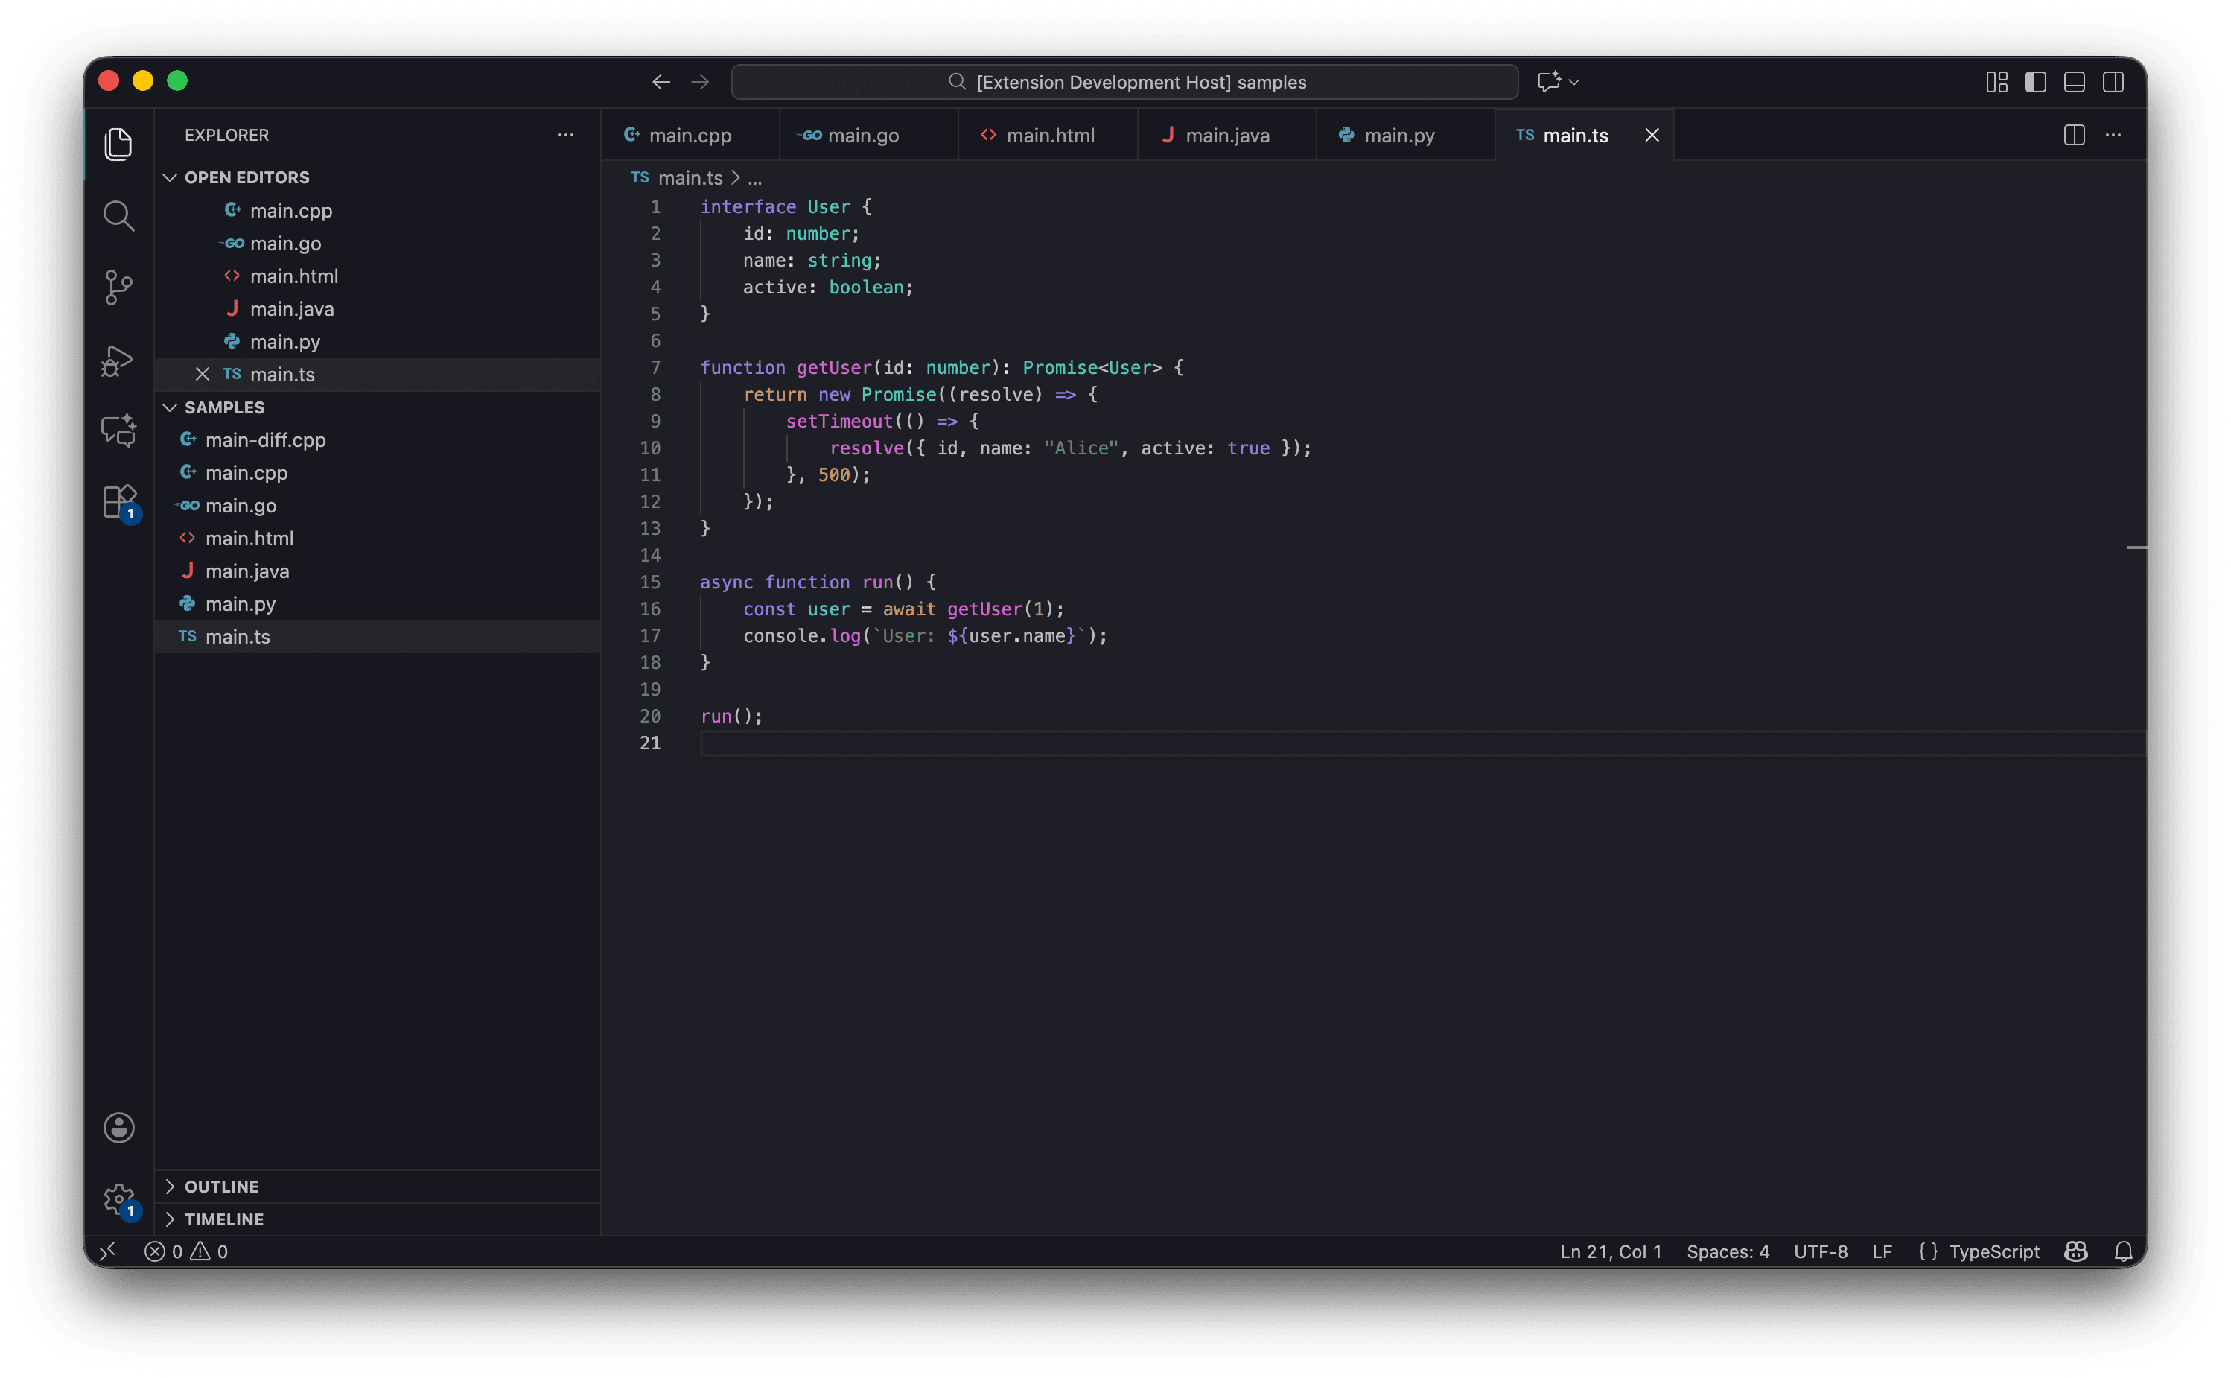Change encoding via the UTF-8 button

pyautogui.click(x=1819, y=1251)
